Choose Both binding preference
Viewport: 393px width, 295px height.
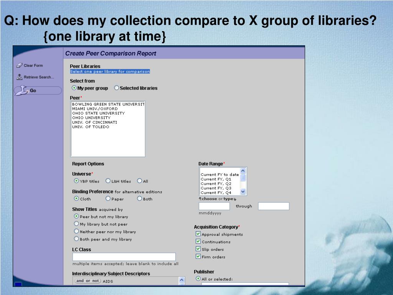point(139,199)
